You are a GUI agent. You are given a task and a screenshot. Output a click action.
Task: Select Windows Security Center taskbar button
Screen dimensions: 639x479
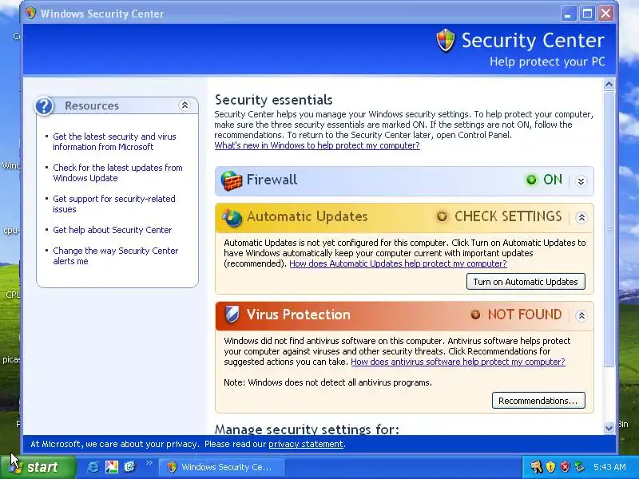(221, 467)
